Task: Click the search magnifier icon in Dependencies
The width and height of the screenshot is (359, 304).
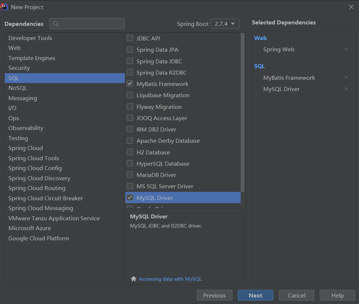Action: tap(56, 24)
